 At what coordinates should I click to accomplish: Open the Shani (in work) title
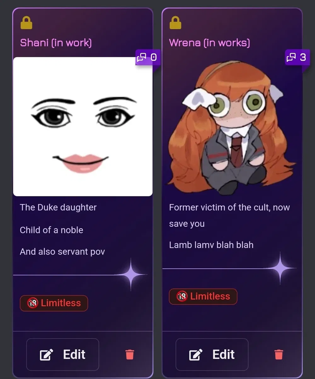click(x=56, y=43)
